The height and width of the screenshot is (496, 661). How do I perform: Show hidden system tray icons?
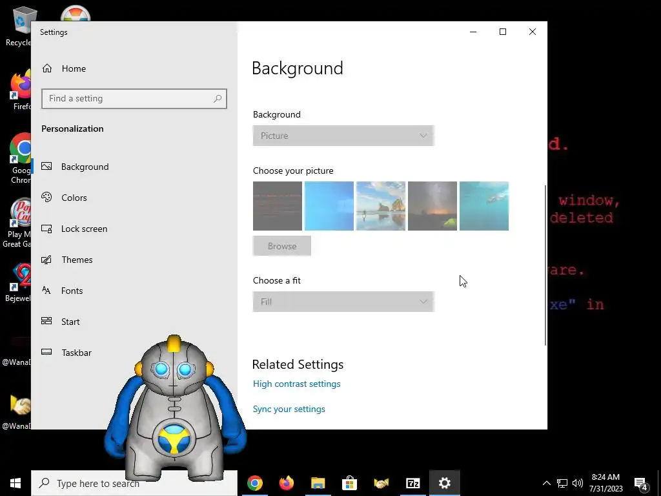tap(546, 483)
